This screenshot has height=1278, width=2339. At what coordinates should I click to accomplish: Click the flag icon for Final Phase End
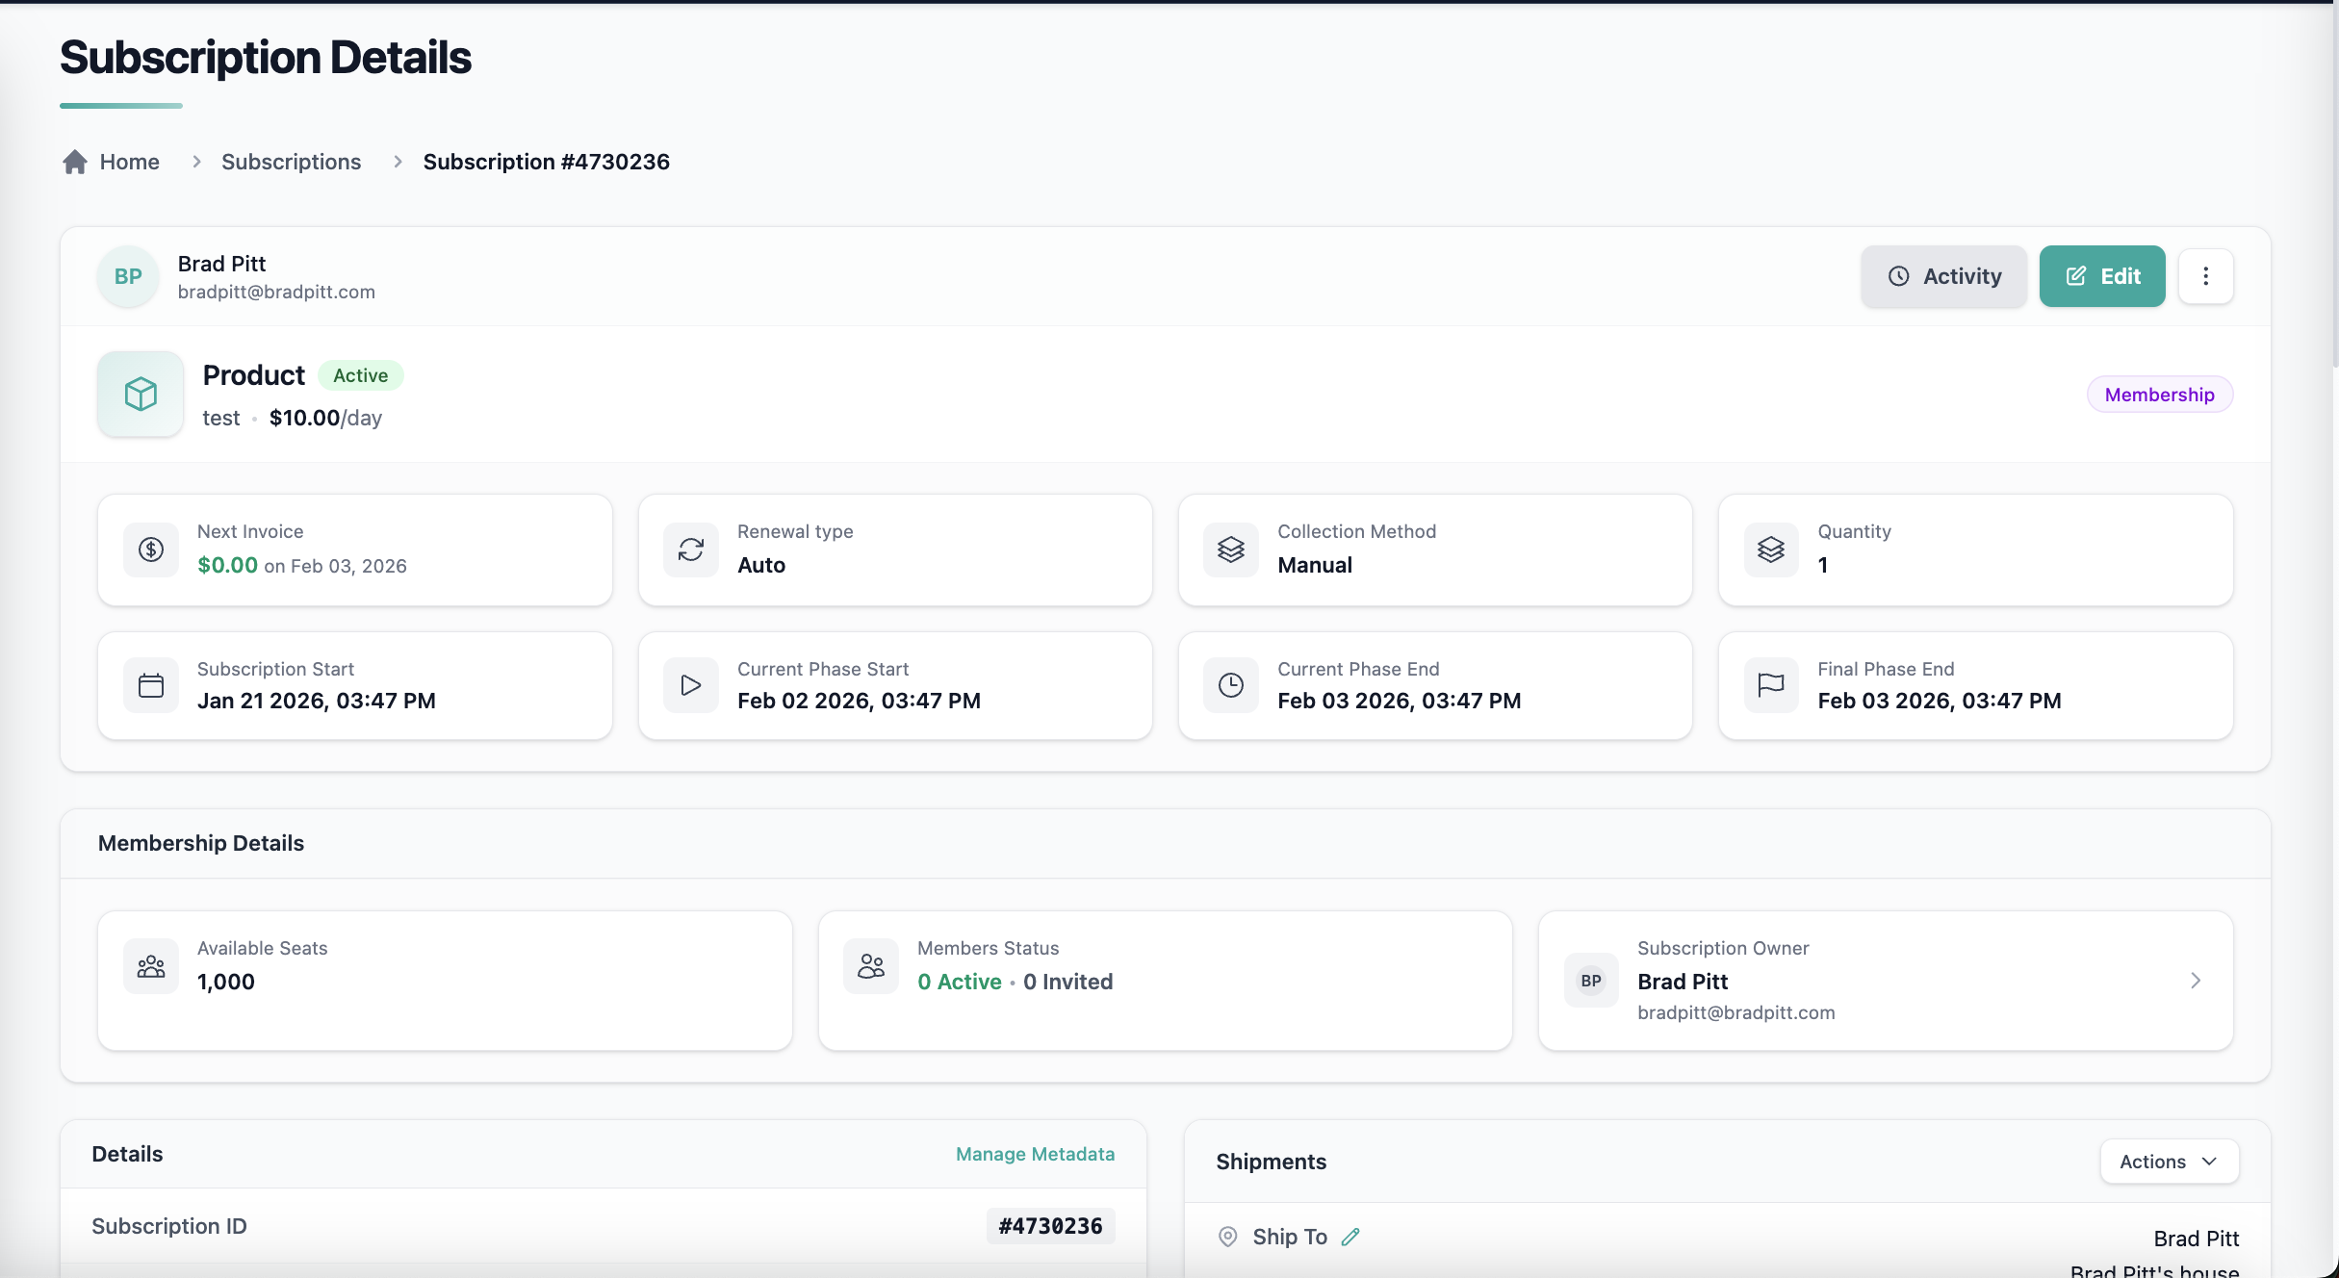pyautogui.click(x=1771, y=685)
